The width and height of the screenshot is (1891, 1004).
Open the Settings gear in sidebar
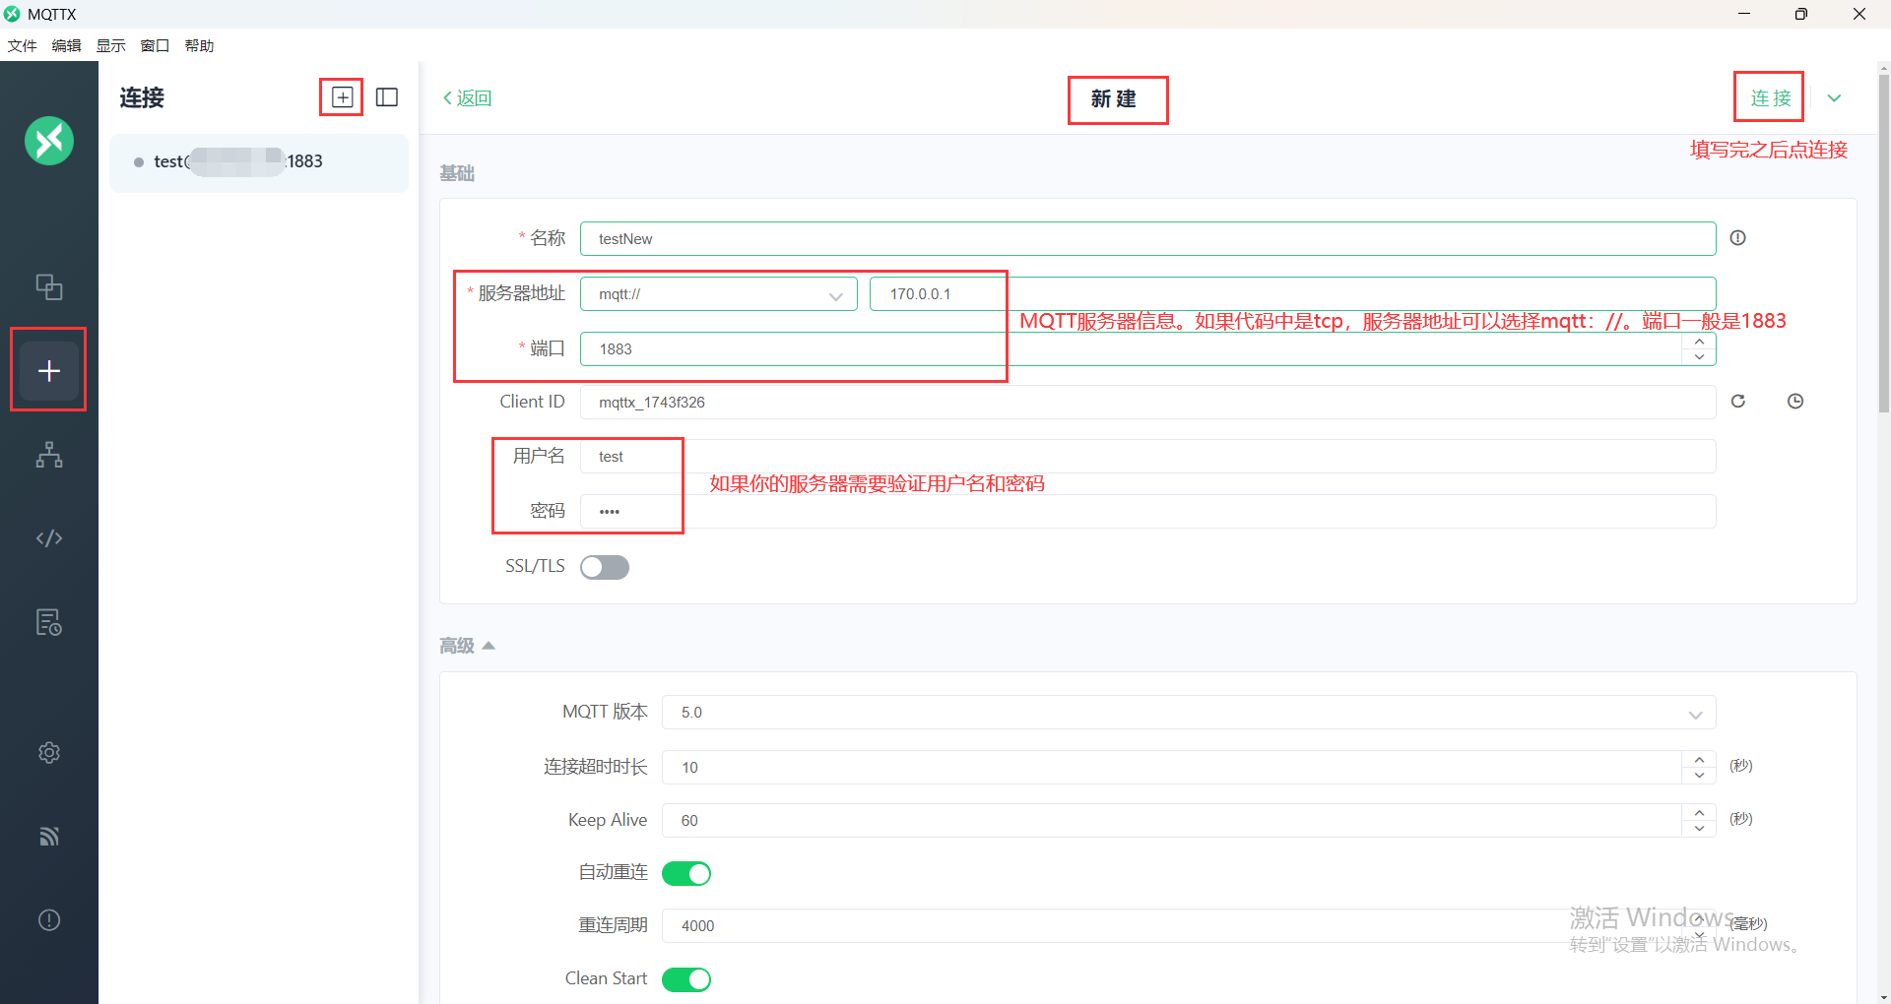coord(49,752)
